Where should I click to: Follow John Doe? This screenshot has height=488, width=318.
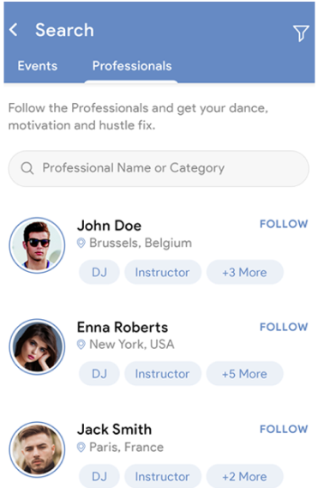pyautogui.click(x=284, y=224)
